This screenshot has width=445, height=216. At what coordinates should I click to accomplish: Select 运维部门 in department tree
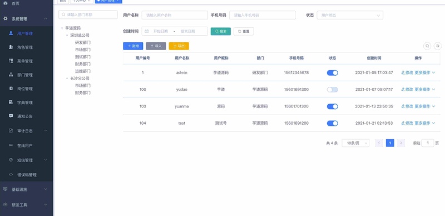point(82,71)
